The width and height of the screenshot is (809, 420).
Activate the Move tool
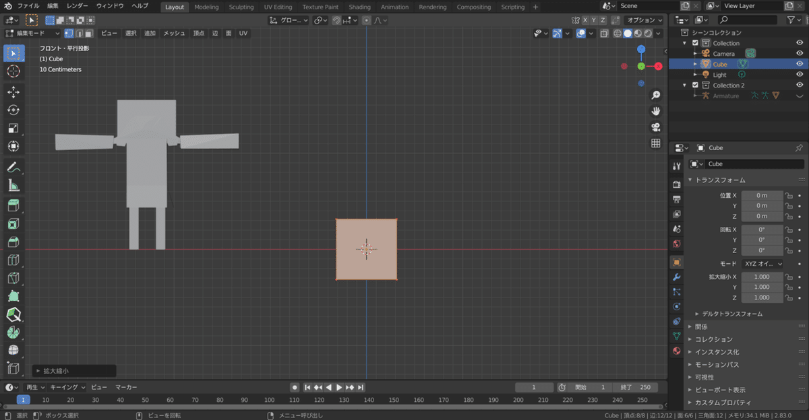[x=13, y=92]
